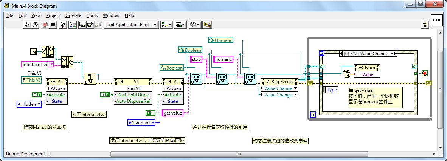Toggle Highlight Execution light bulb
Viewport: 447px width, 161px height.
point(63,25)
